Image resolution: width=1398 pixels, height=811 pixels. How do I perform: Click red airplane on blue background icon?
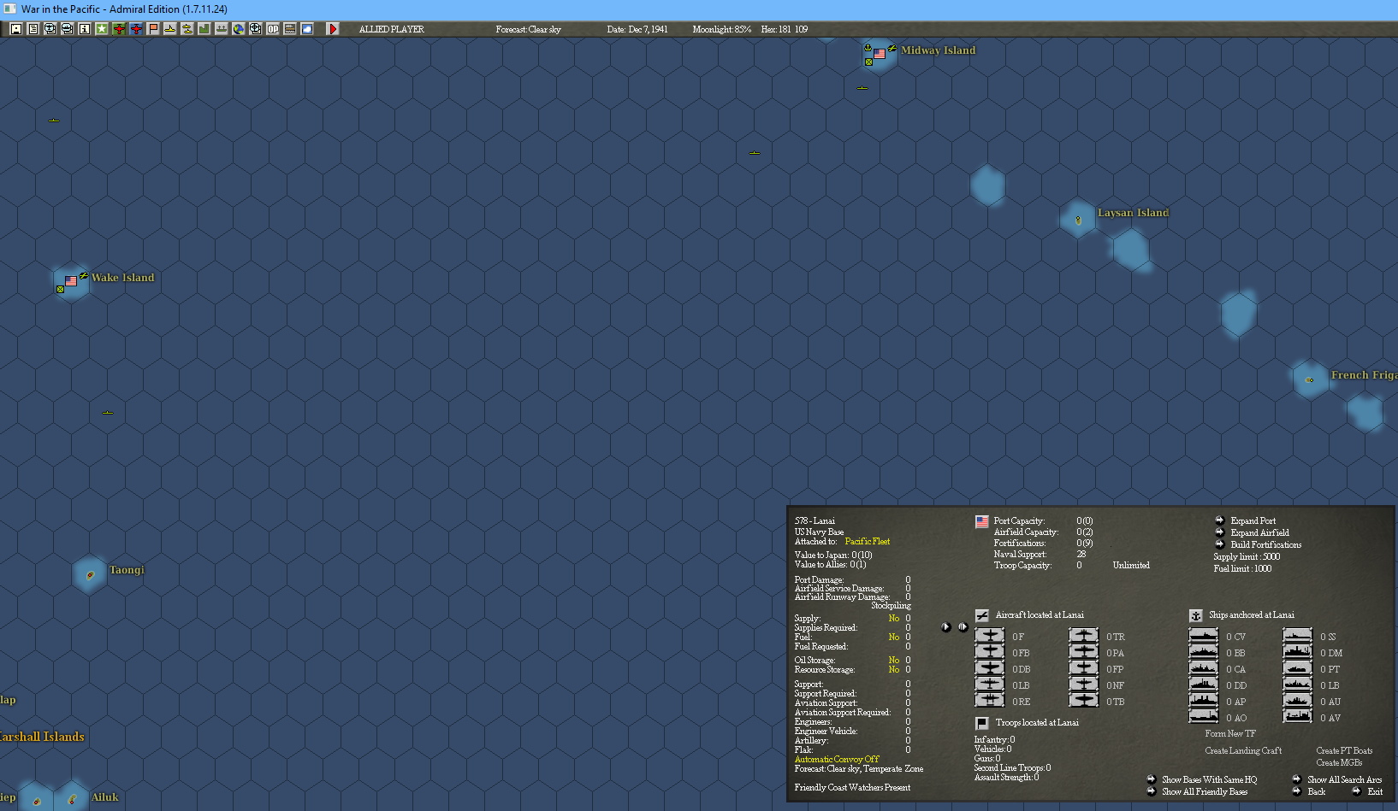[136, 29]
